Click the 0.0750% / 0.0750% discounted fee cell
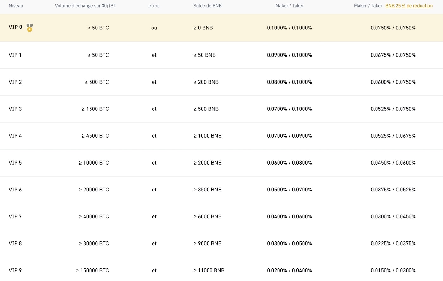The image size is (443, 281). point(393,28)
